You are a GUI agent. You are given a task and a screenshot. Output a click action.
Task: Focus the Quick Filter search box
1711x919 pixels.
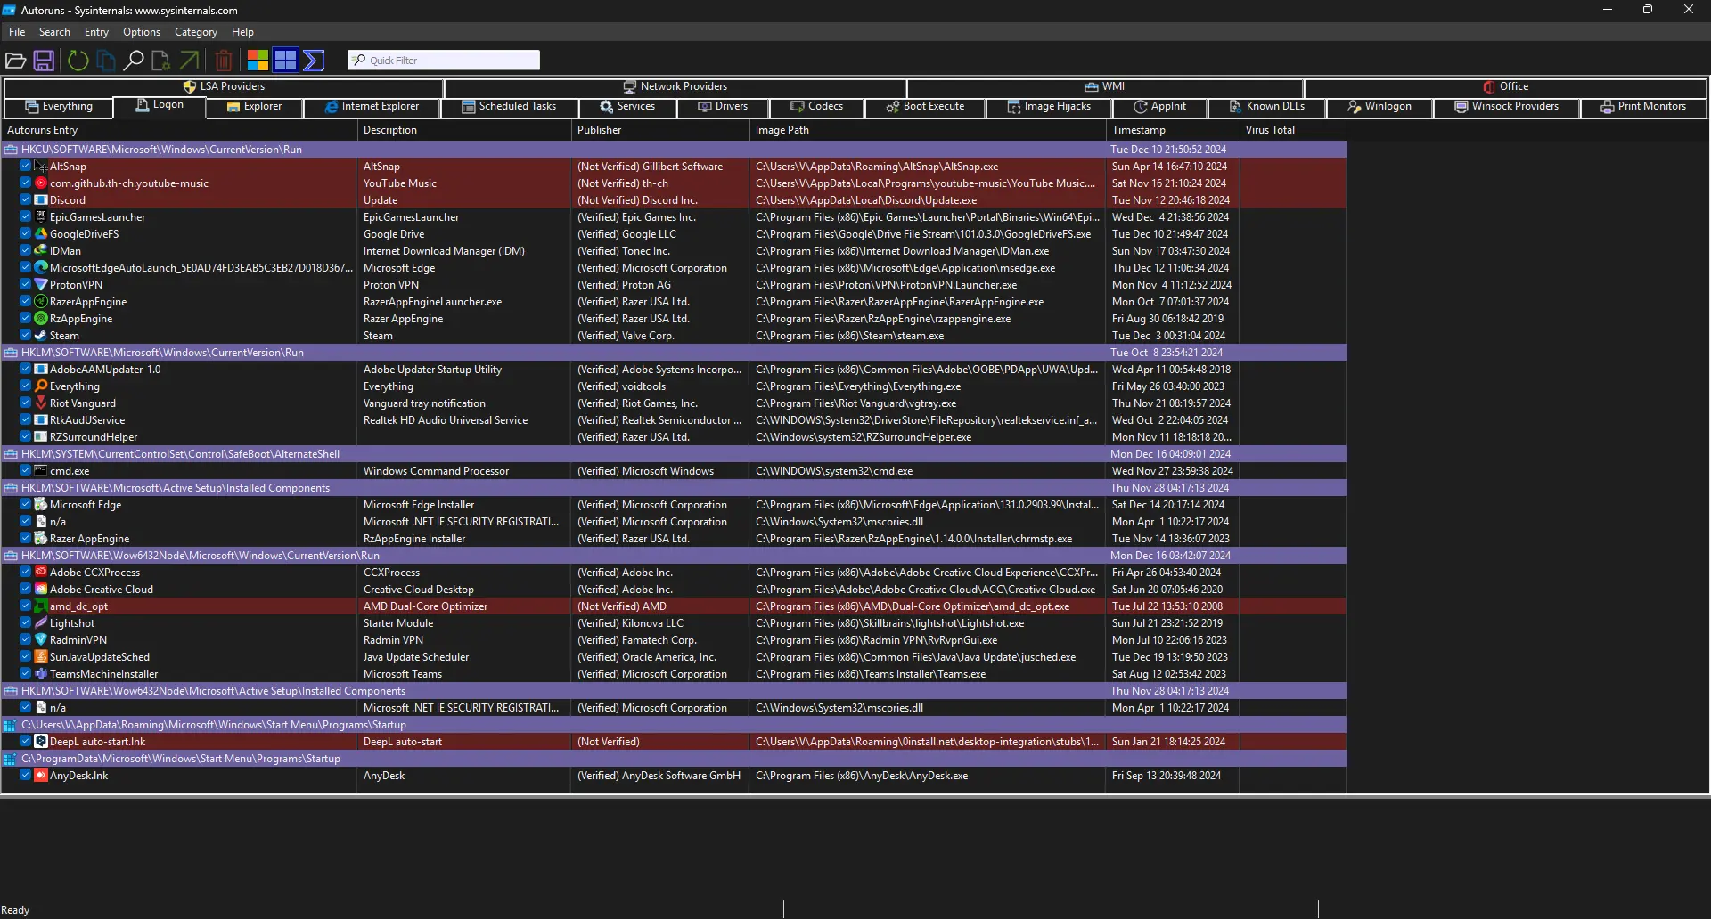pyautogui.click(x=444, y=61)
